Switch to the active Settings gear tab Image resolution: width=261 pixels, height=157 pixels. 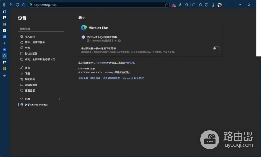coord(4,56)
